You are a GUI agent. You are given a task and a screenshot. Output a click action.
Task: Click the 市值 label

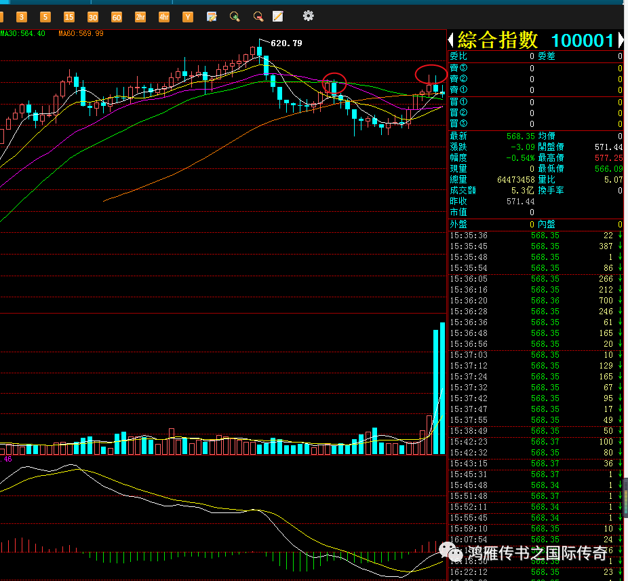click(x=458, y=212)
